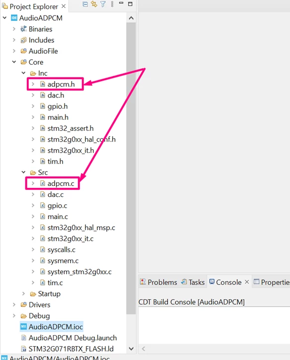Click the Problems tab icon
The height and width of the screenshot is (360, 290).
point(143,281)
